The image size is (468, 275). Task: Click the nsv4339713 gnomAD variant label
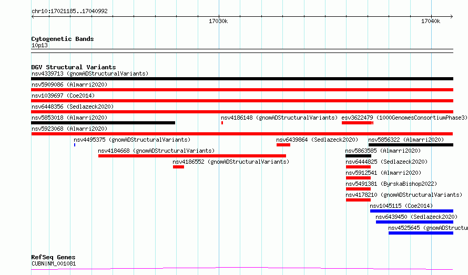90,73
